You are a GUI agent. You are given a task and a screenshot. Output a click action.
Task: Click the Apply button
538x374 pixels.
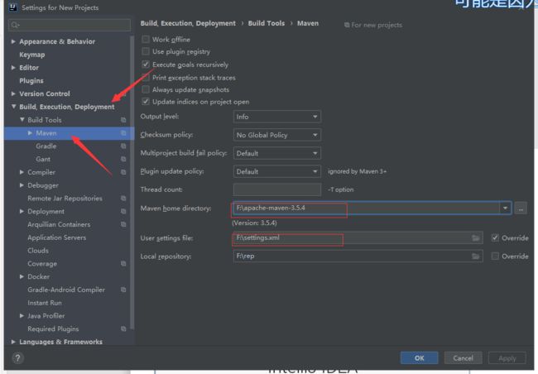[x=507, y=358]
